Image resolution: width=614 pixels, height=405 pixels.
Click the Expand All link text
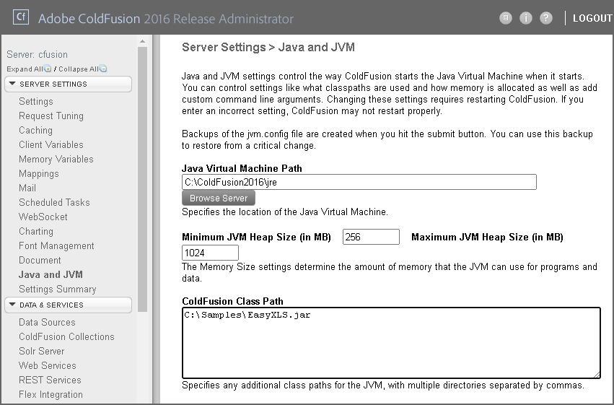25,69
